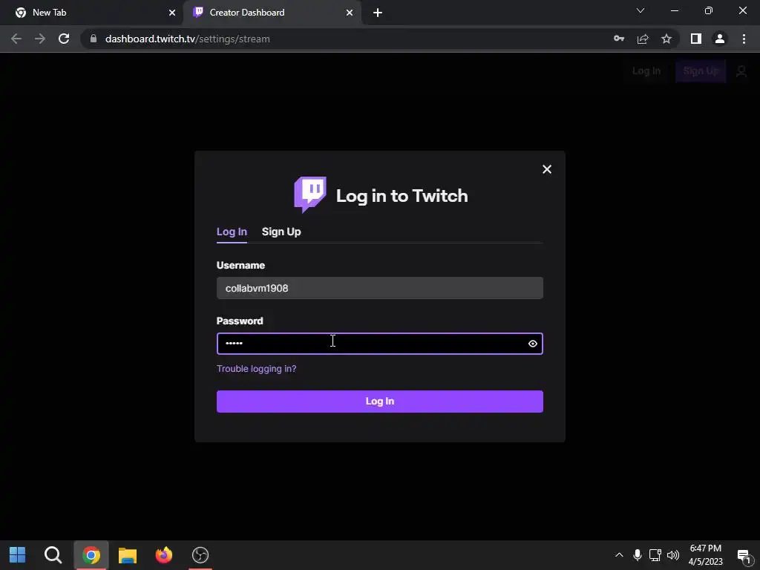Open the Chrome three-dot menu
The image size is (760, 570).
pyautogui.click(x=744, y=39)
